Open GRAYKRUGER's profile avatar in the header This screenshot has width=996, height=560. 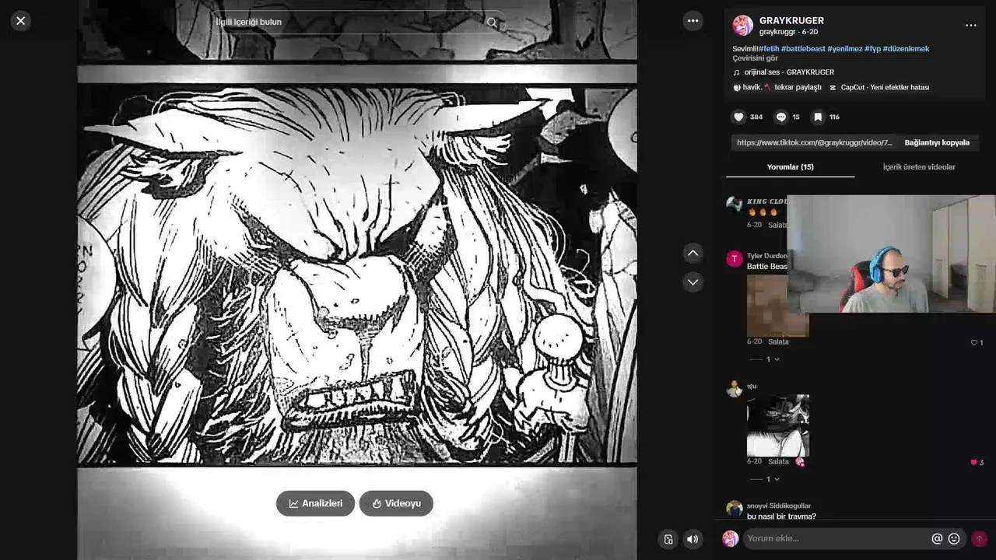tap(743, 26)
